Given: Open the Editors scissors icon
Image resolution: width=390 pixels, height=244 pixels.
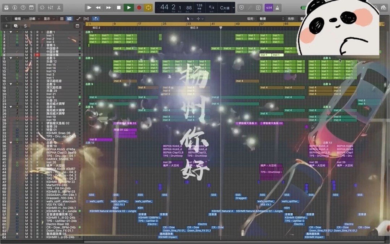Looking at the screenshot, I should (x=59, y=7).
